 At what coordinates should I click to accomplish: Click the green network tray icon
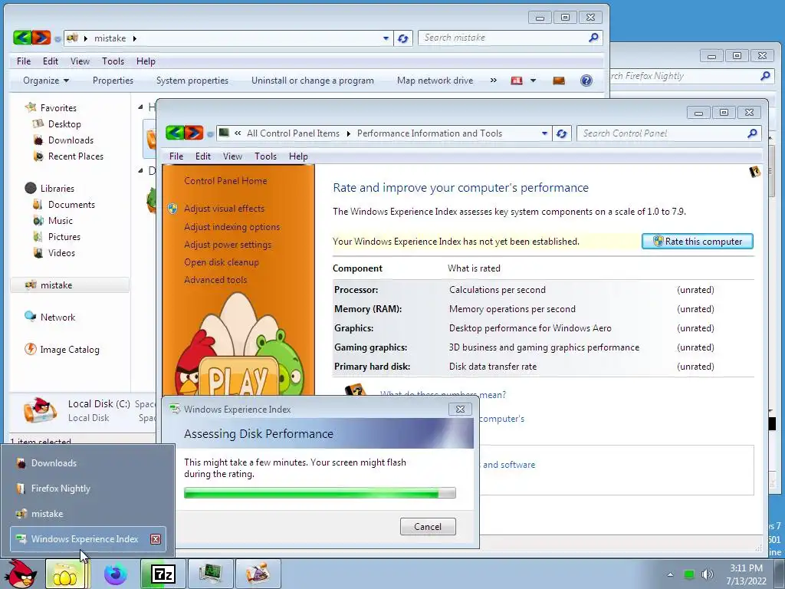tap(689, 575)
